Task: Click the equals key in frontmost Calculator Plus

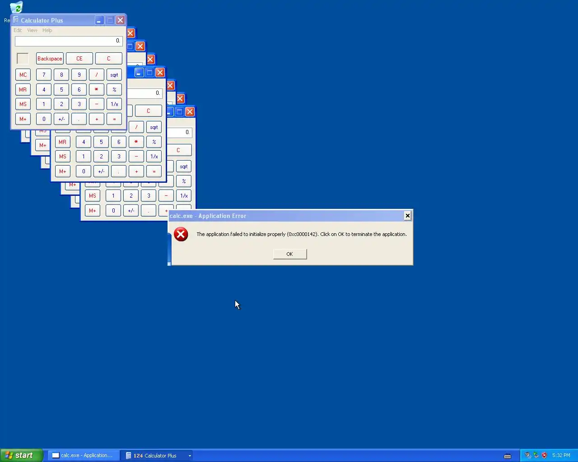Action: 114,119
